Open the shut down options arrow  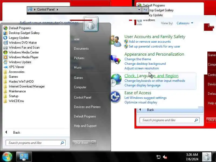coord(93,143)
